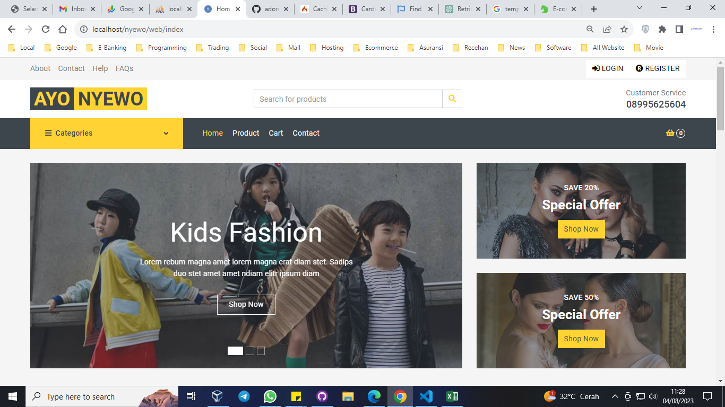Open the shopping cart basket icon

(670, 133)
